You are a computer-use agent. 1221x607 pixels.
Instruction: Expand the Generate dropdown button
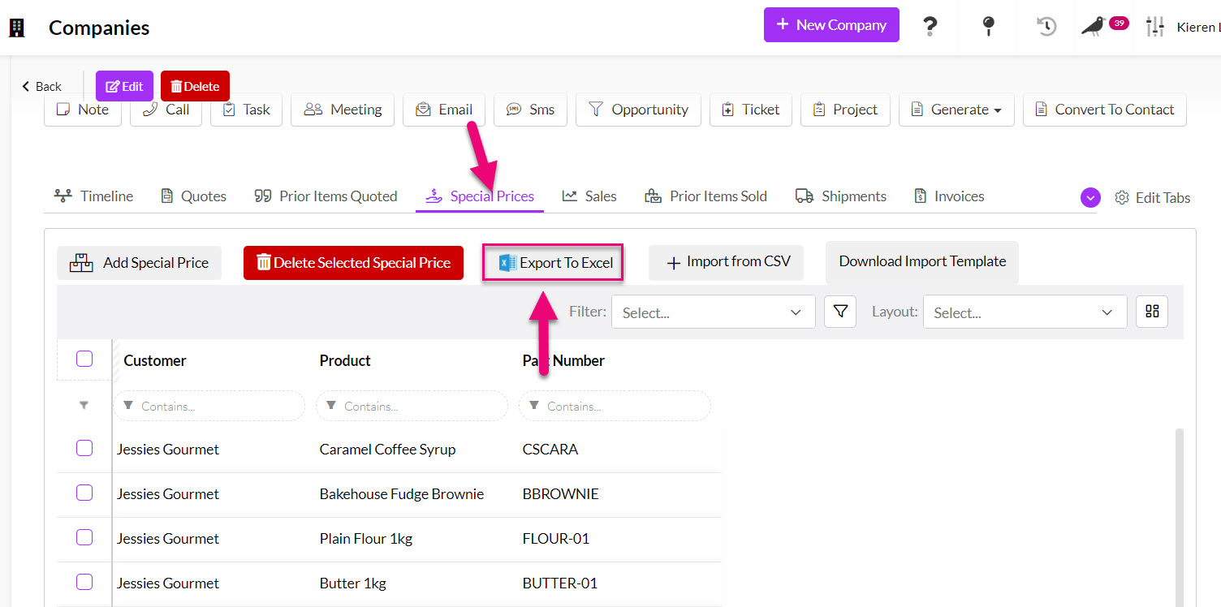[956, 110]
